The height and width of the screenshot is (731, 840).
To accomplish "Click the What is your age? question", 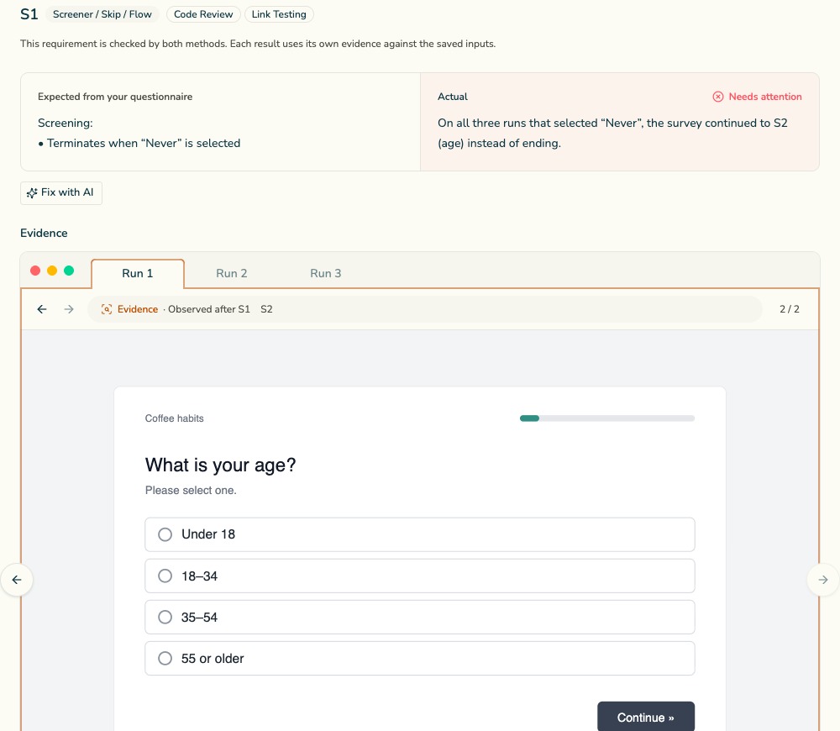I will pos(220,465).
